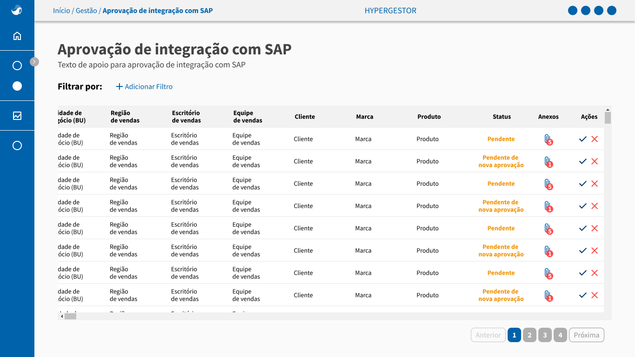
Task: Click the Marca column header
Action: (x=364, y=117)
